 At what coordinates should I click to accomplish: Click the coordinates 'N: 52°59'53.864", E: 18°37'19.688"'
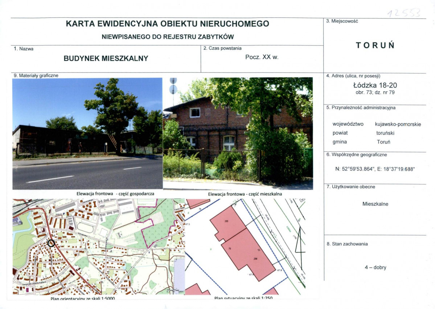(375, 169)
